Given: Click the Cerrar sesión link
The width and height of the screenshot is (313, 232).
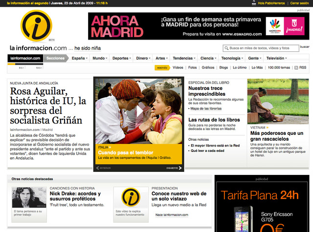Looking at the screenshot, I should point(299,3).
